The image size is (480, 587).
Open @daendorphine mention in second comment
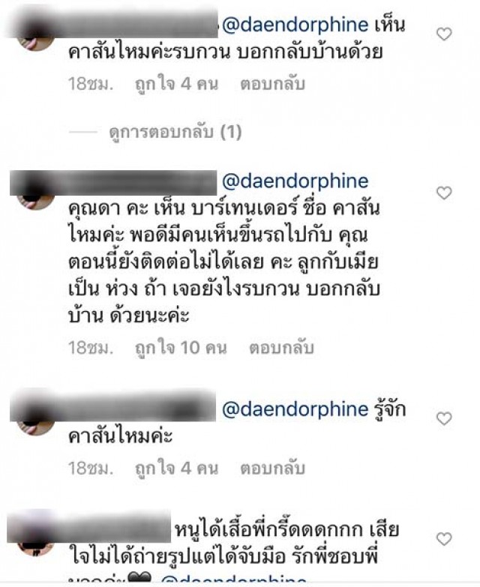(x=295, y=181)
